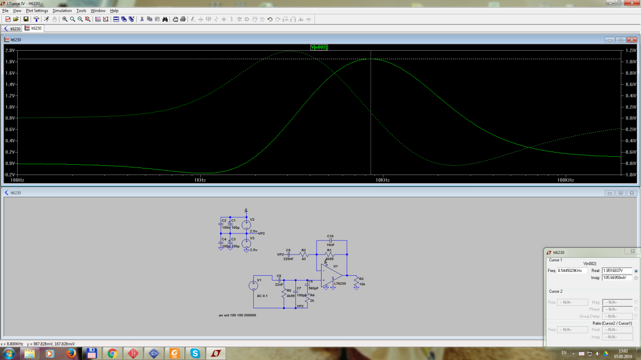Click the Undo toolbar icon
This screenshot has width=641, height=360.
[x=270, y=19]
